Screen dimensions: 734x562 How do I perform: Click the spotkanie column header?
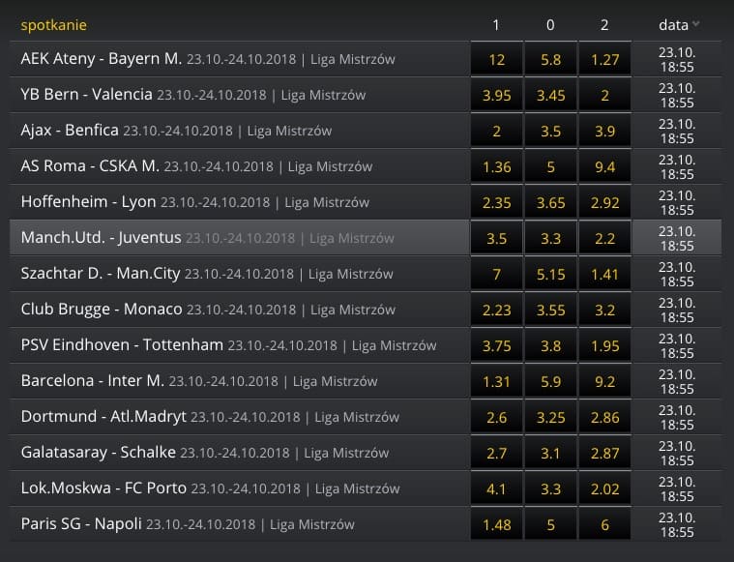53,25
